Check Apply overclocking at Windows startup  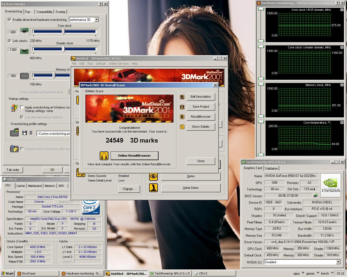[x=22, y=107]
